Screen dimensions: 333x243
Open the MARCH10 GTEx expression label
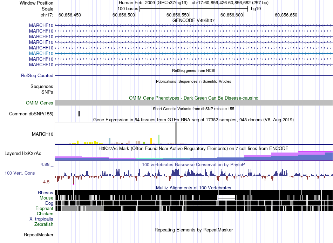(42, 134)
